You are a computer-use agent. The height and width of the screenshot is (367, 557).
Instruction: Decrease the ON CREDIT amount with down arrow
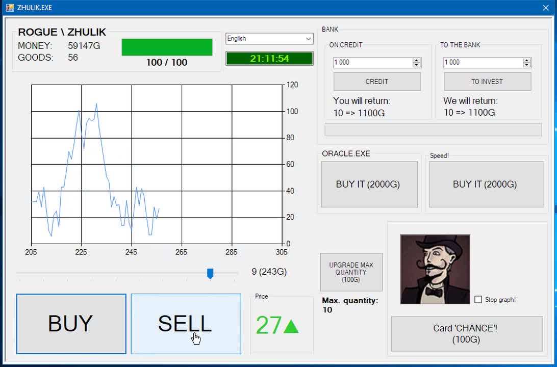(x=417, y=65)
